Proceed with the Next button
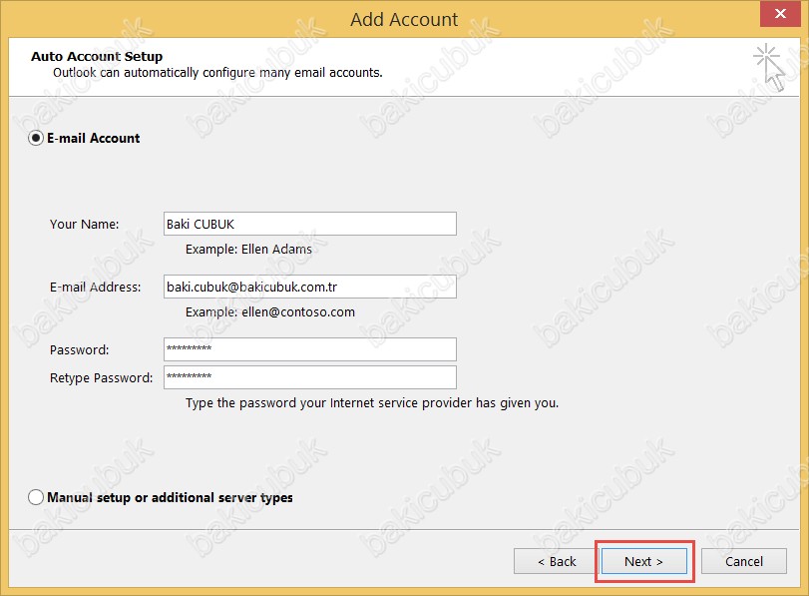The height and width of the screenshot is (596, 809). pos(644,561)
